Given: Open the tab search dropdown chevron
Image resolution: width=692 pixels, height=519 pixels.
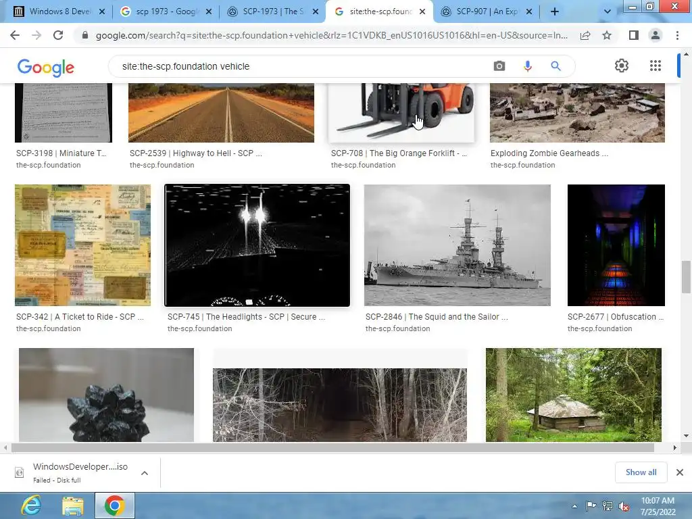Looking at the screenshot, I should 608,11.
